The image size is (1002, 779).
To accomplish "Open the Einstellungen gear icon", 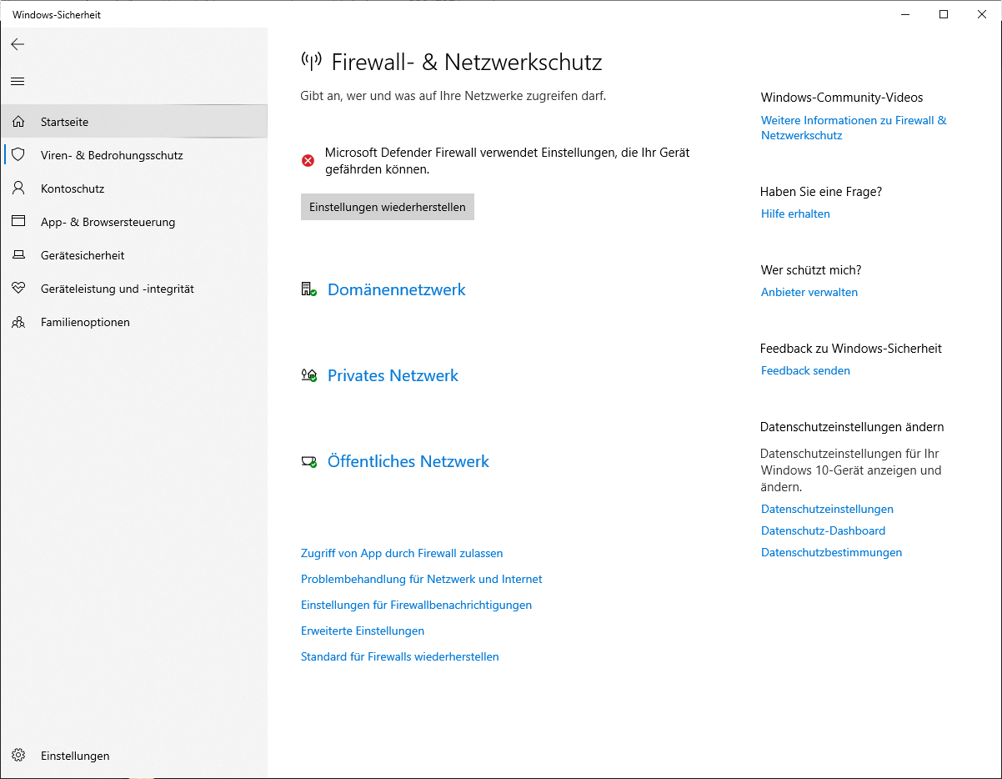I will pyautogui.click(x=18, y=756).
